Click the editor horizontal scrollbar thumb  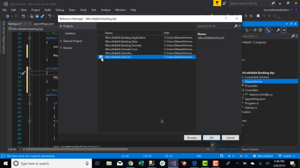77,149
